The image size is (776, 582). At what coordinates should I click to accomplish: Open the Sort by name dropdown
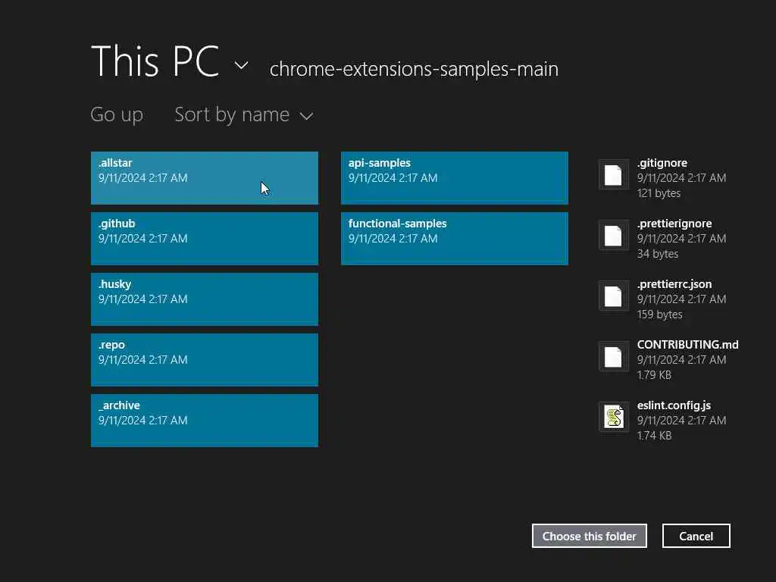point(244,115)
